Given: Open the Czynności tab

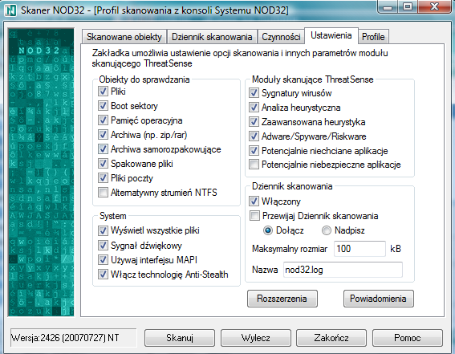Looking at the screenshot, I should click(x=281, y=37).
